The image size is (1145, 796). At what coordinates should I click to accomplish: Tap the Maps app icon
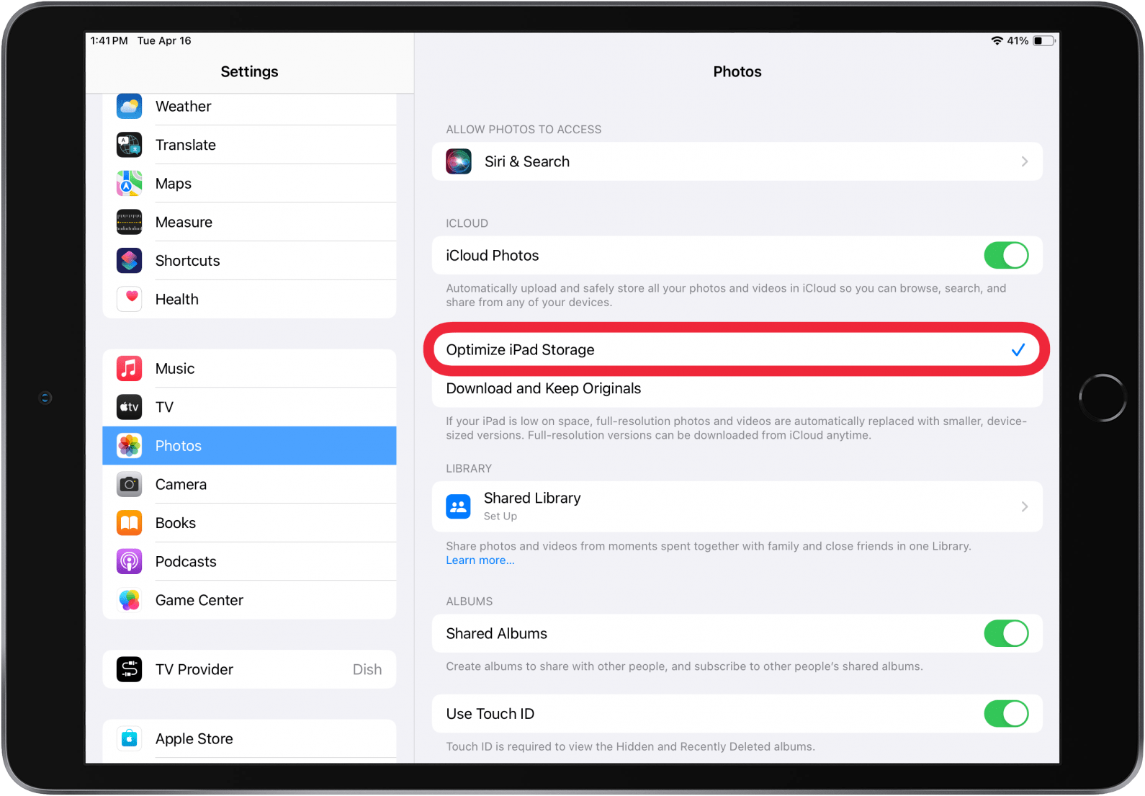tap(130, 184)
